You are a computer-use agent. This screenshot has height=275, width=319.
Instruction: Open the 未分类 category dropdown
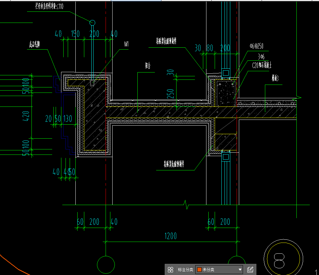pos(219,270)
